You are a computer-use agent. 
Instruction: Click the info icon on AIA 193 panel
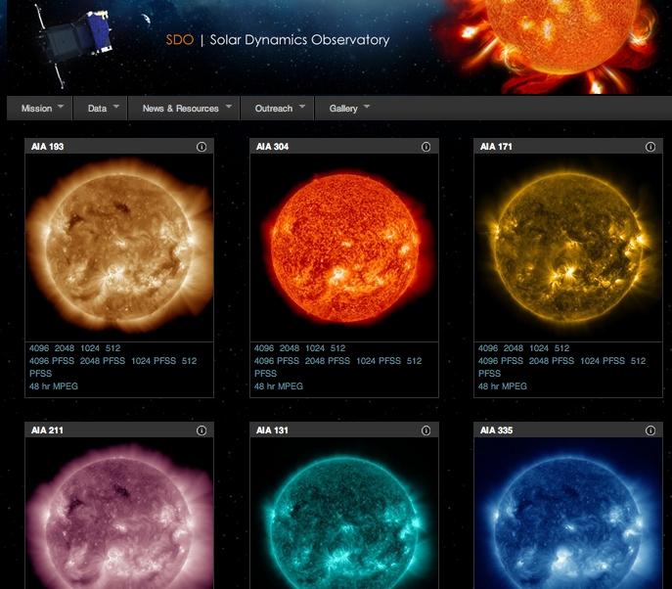coord(202,147)
